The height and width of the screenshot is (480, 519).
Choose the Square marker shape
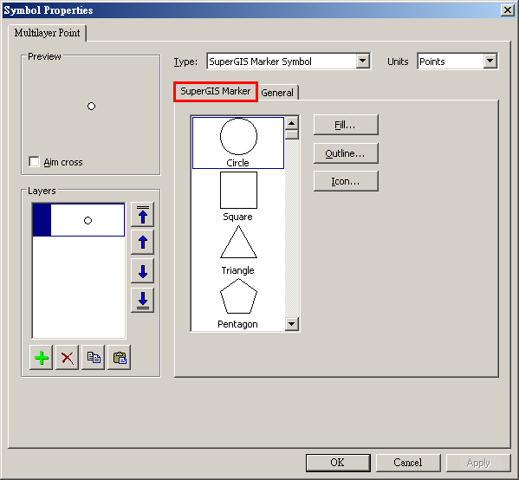(x=238, y=196)
